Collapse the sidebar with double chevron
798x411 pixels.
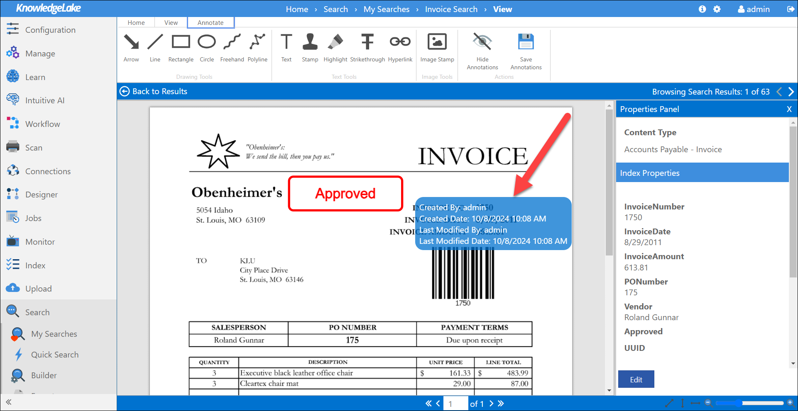[x=9, y=402]
